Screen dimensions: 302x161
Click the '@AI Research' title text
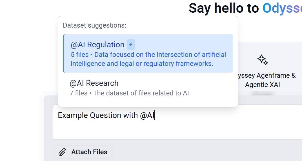(94, 83)
